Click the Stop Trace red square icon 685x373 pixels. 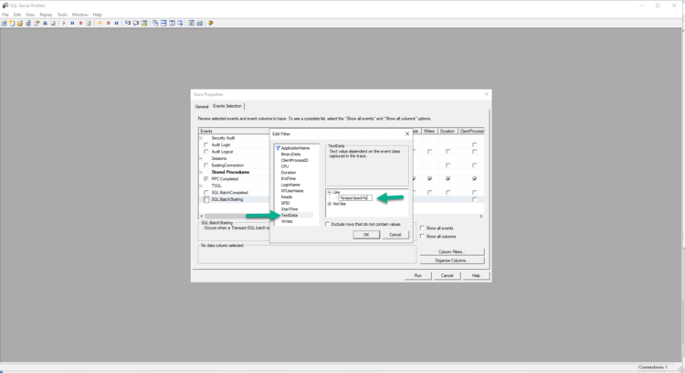coord(80,23)
